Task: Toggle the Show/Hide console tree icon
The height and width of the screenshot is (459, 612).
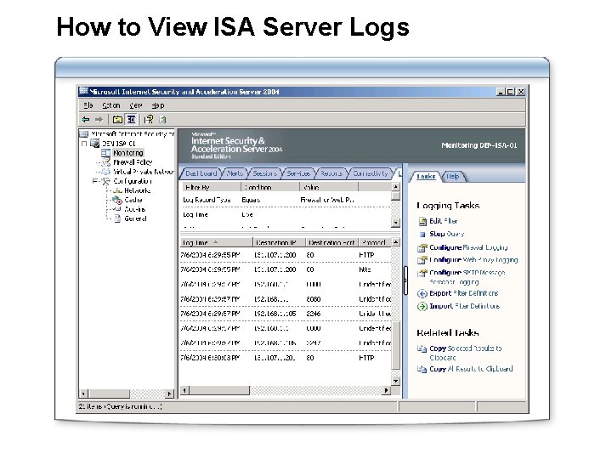Action: [131, 120]
